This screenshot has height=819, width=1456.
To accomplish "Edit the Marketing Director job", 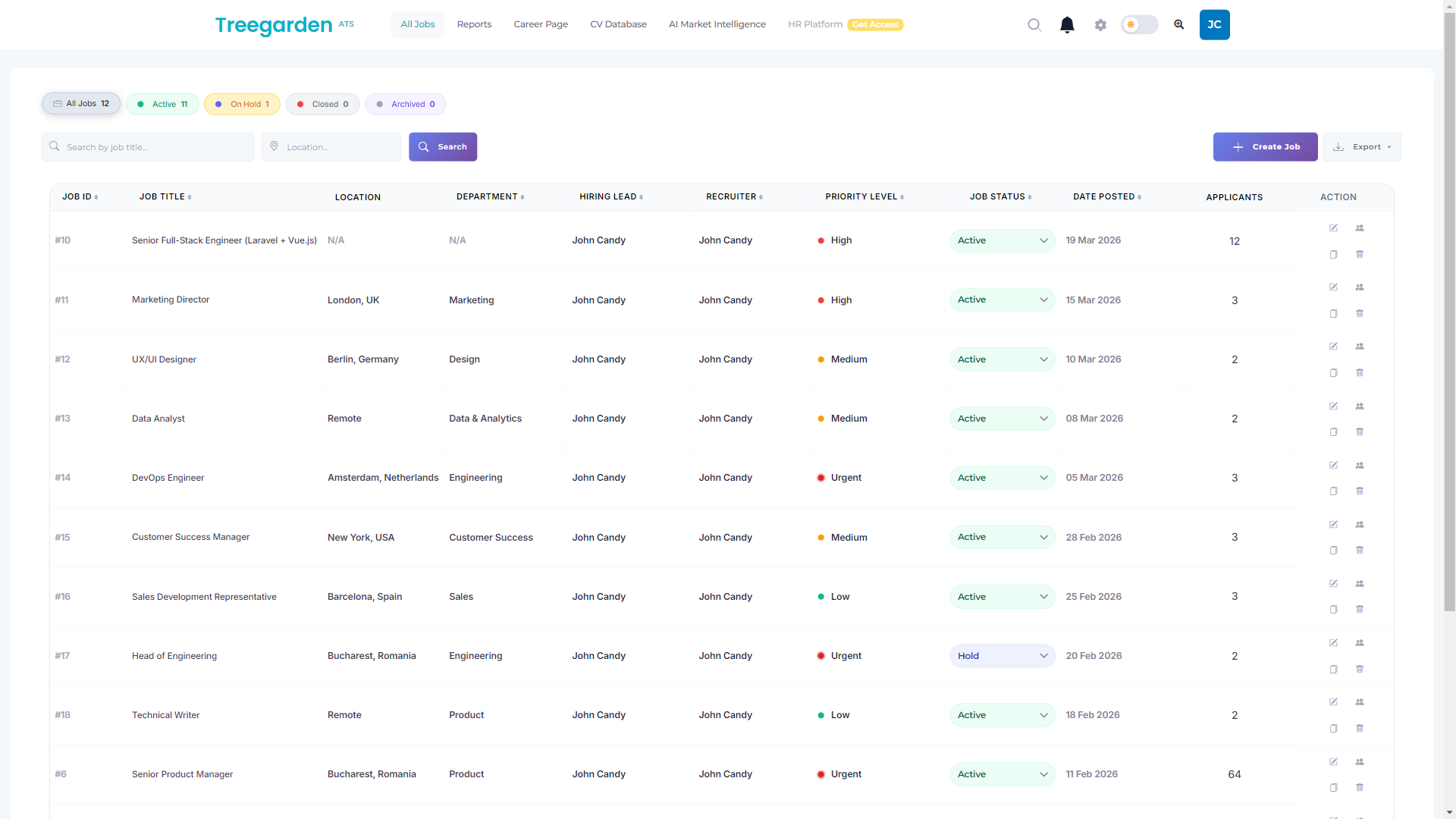I will point(1333,287).
